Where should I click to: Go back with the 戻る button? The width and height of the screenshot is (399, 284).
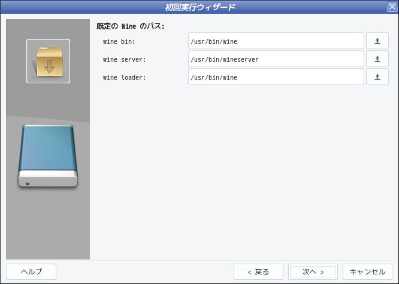[258, 272]
